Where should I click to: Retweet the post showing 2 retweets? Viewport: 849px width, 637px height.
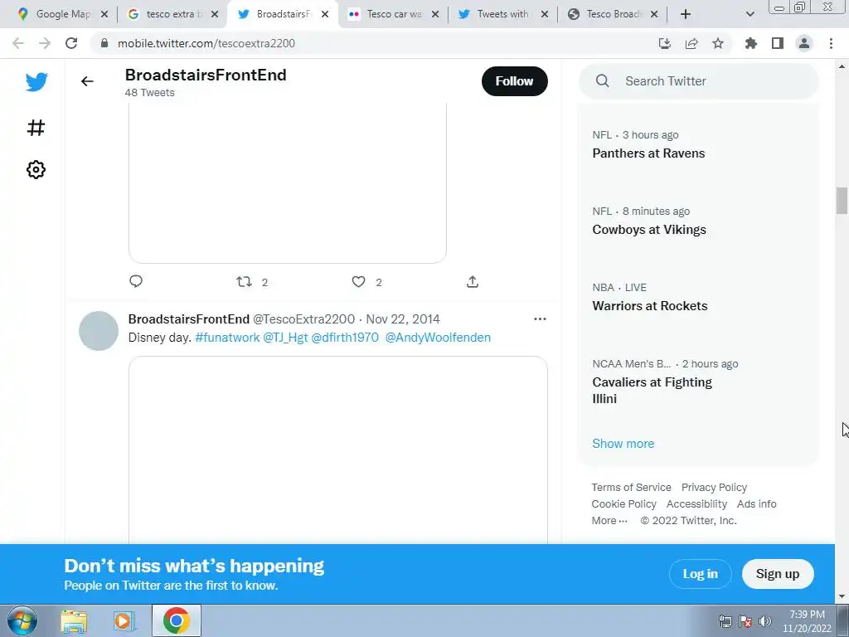click(x=245, y=282)
